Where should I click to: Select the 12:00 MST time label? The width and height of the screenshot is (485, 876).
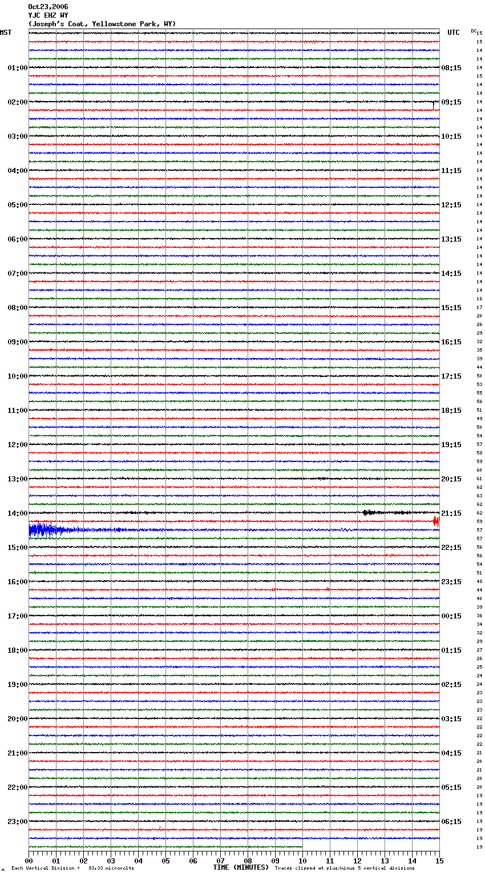click(18, 445)
